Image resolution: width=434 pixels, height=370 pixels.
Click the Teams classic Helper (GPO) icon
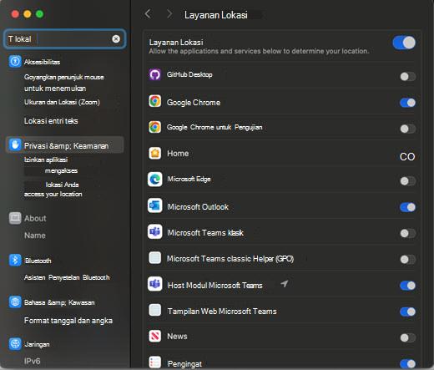[155, 257]
